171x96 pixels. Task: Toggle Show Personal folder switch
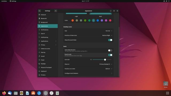click(110, 40)
